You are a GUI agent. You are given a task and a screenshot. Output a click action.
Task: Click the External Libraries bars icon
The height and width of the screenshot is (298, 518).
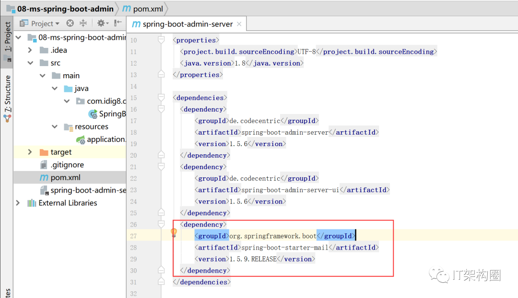(32, 203)
